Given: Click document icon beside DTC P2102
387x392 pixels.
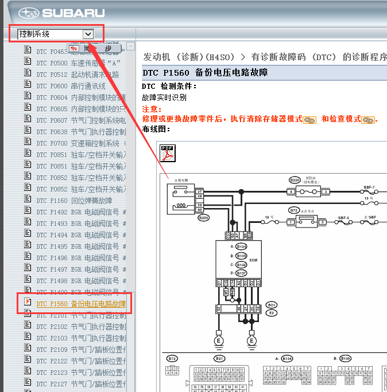Looking at the screenshot, I should click(28, 325).
